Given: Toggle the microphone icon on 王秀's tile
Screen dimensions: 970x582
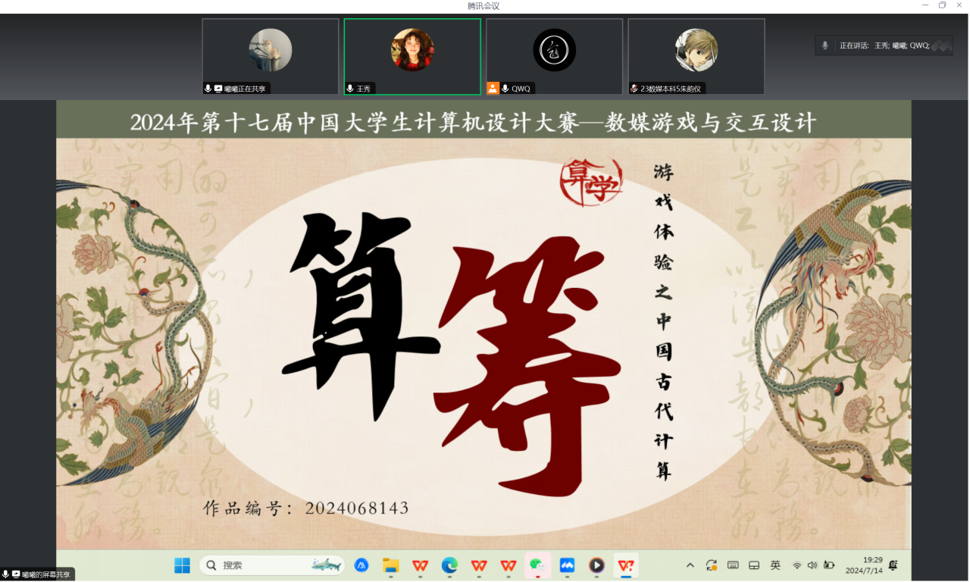Looking at the screenshot, I should click(x=350, y=89).
